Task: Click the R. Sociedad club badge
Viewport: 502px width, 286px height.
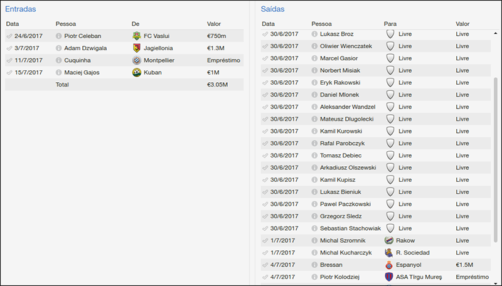Action: [390, 252]
